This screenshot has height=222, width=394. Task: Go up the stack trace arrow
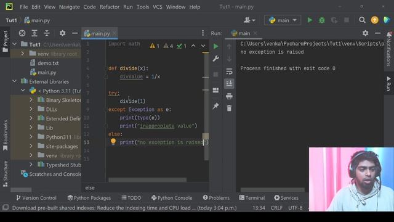click(229, 46)
